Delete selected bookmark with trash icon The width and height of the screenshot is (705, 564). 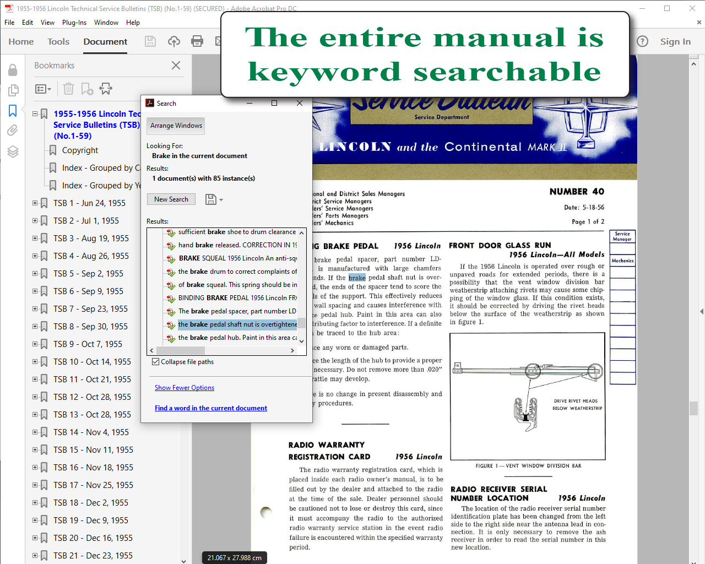point(68,89)
